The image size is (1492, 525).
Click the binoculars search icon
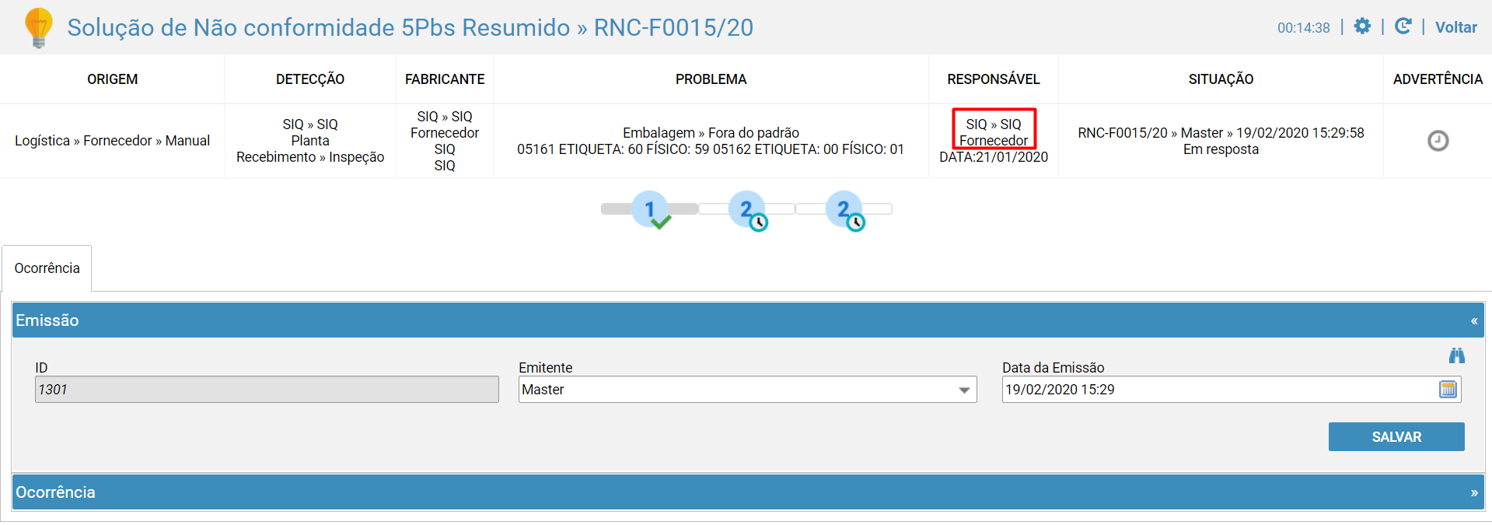coord(1456,355)
